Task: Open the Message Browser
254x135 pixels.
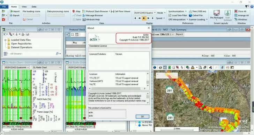Action: tap(93, 15)
